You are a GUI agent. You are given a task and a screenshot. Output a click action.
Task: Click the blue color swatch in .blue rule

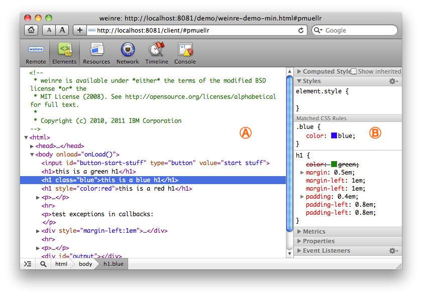334,136
